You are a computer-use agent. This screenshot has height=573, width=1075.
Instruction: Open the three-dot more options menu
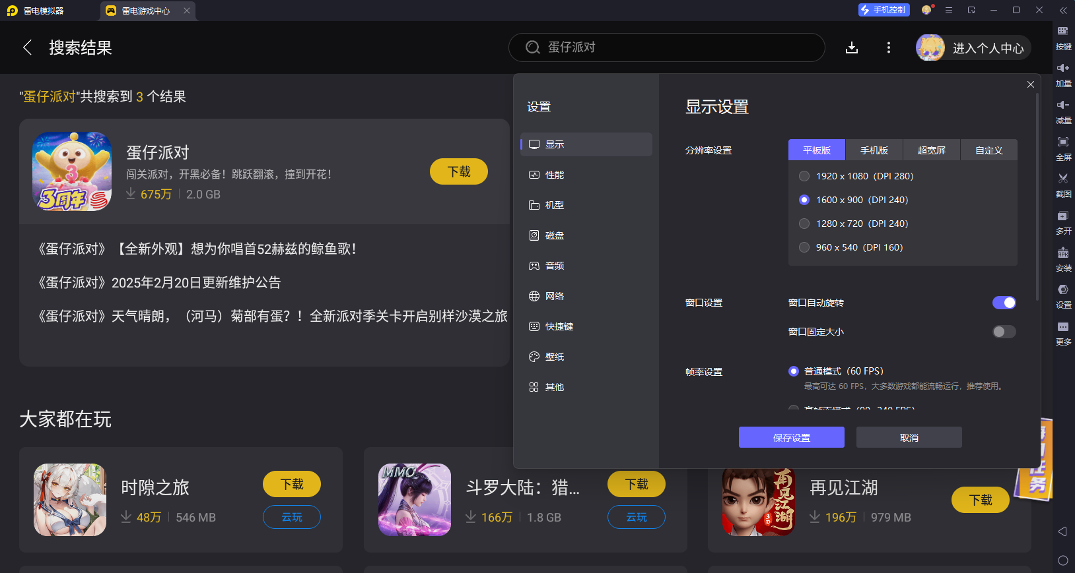(889, 47)
